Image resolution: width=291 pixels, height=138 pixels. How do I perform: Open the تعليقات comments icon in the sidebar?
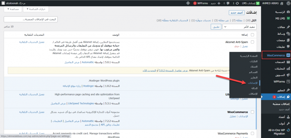pyautogui.click(x=288, y=47)
